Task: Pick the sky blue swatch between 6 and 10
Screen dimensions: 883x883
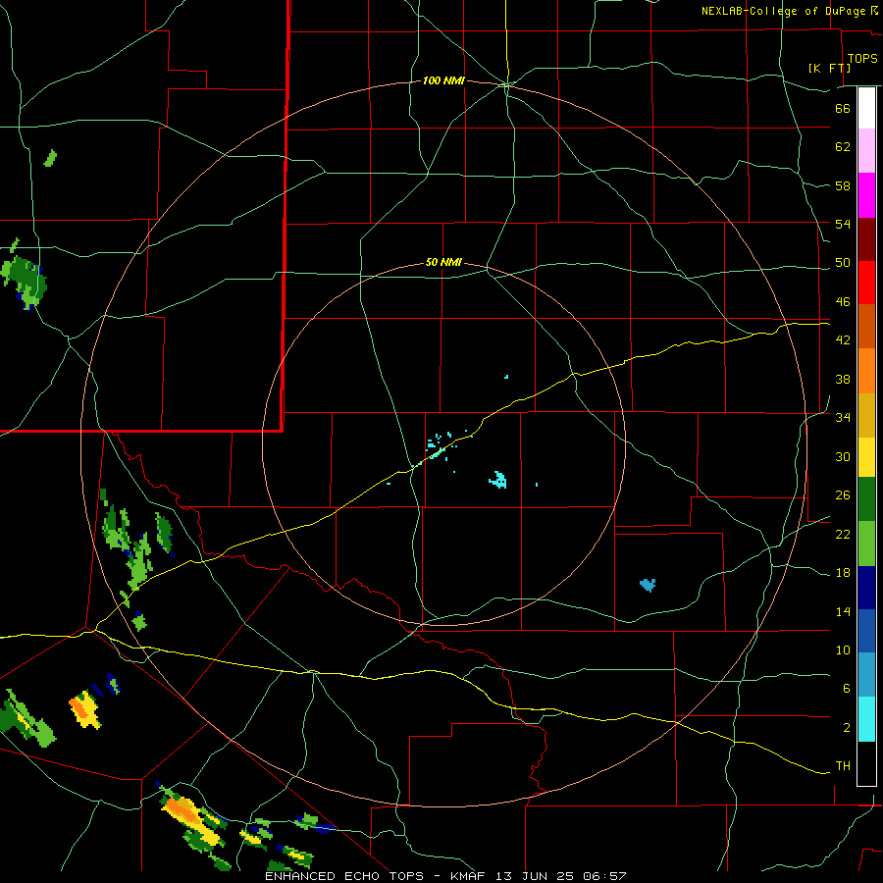Action: 866,675
